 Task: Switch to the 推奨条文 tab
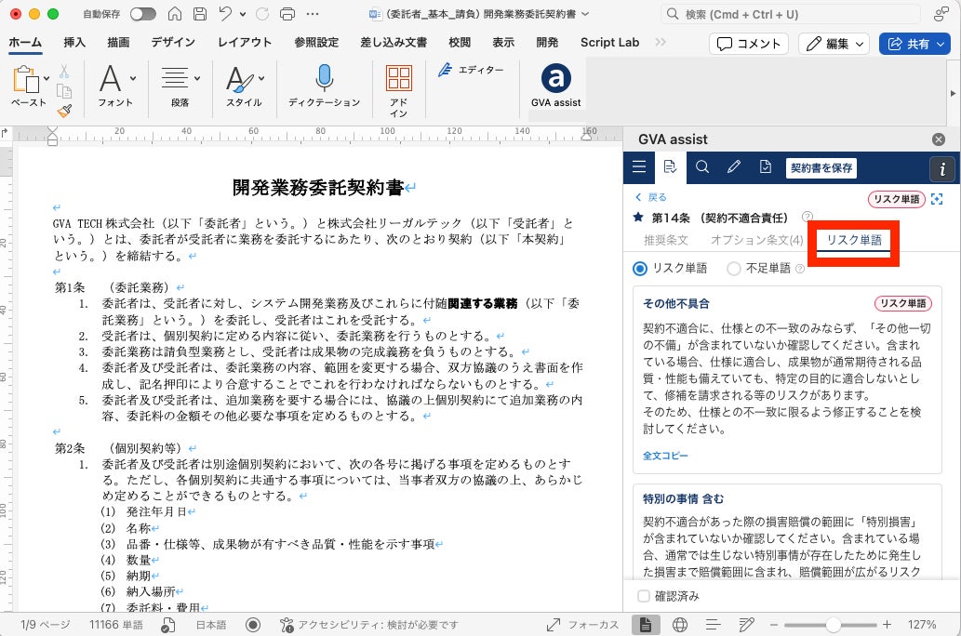point(665,240)
